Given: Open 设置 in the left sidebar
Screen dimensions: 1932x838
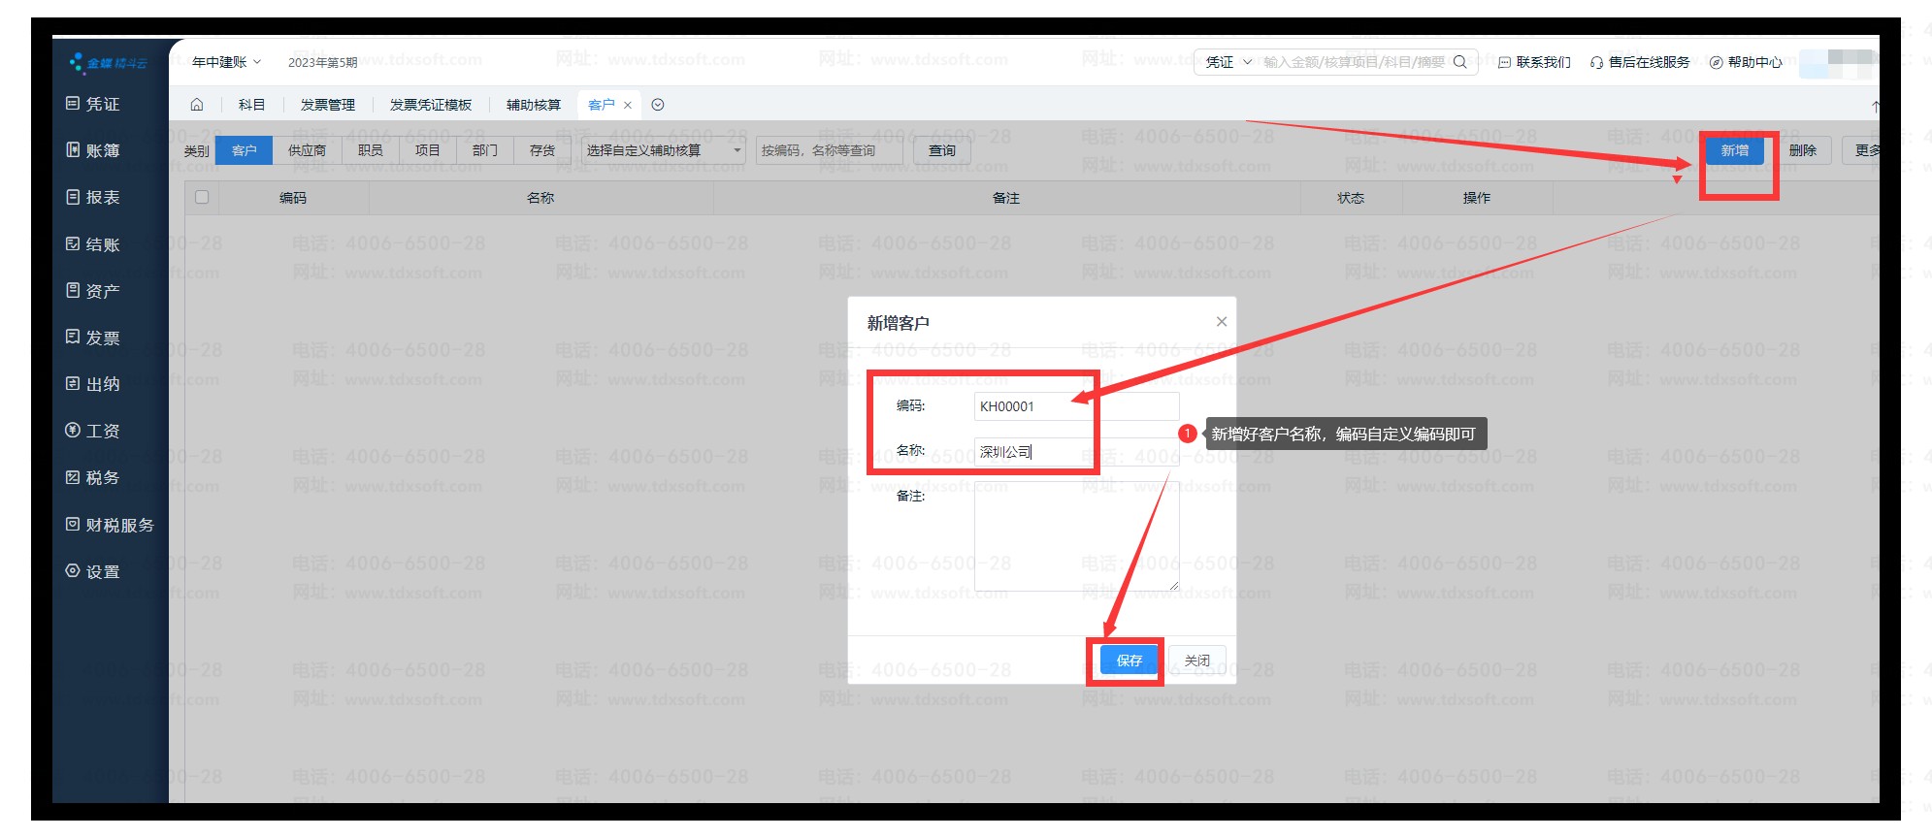Looking at the screenshot, I should click(x=93, y=571).
